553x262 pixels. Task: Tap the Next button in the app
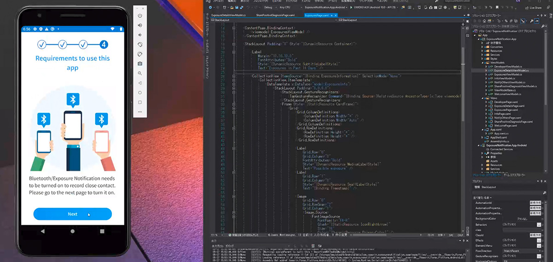click(72, 214)
